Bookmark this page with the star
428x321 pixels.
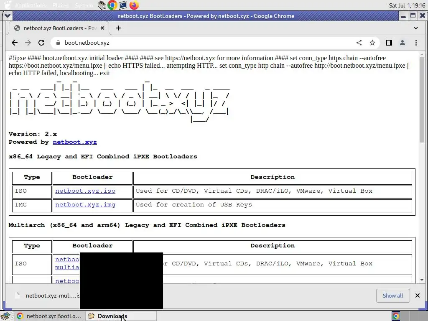point(372,43)
